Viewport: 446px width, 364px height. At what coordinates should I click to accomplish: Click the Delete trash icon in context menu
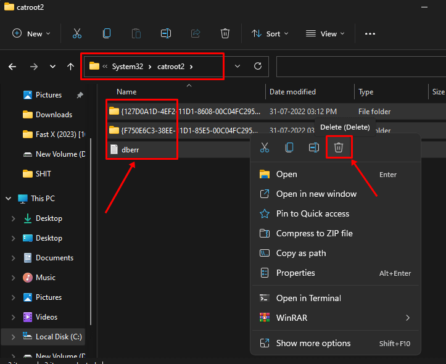(x=338, y=147)
